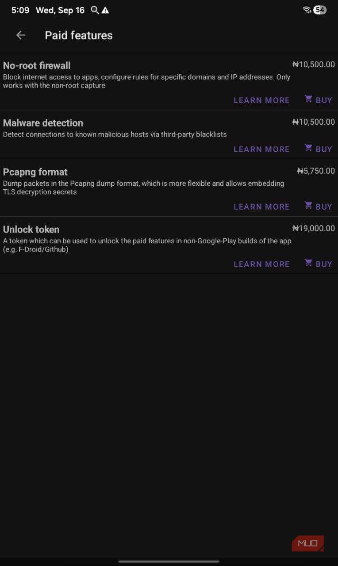338x566 pixels.
Task: Buy the Unlock token
Action: click(x=318, y=264)
